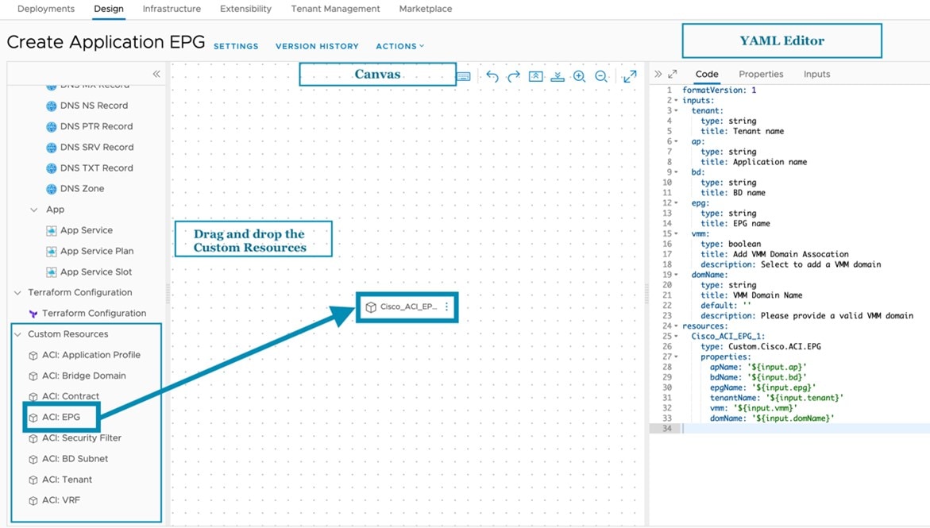This screenshot has width=930, height=528.
Task: Click the DNS NS Record icon
Action: (52, 106)
